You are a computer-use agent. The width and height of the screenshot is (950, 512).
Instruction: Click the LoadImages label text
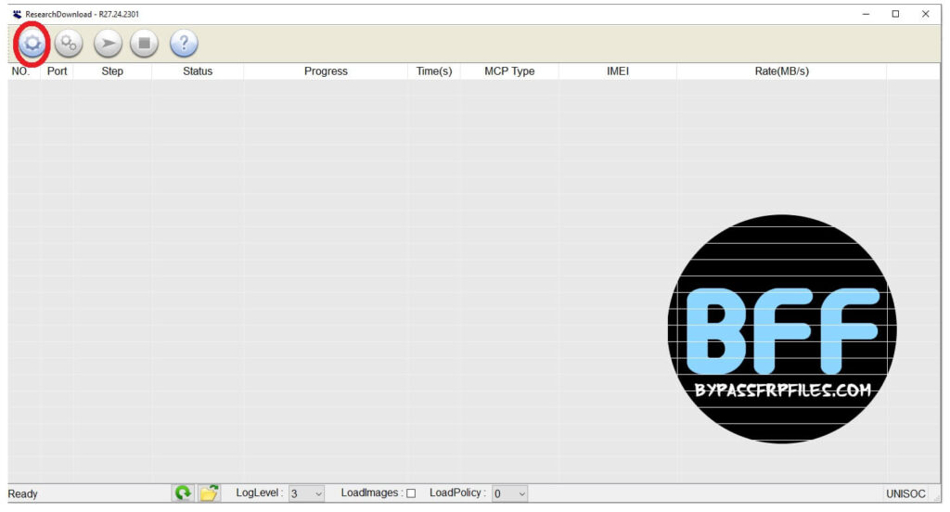372,493
